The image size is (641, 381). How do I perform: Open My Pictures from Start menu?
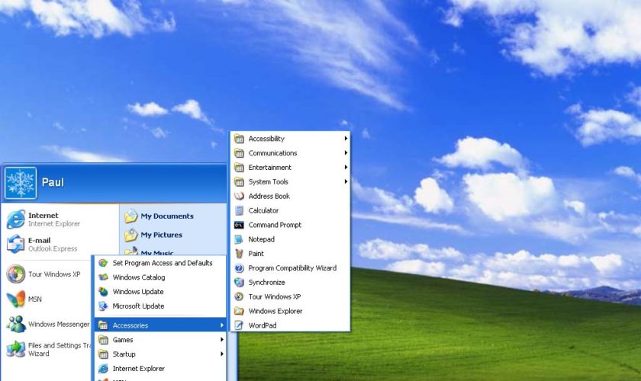point(161,235)
